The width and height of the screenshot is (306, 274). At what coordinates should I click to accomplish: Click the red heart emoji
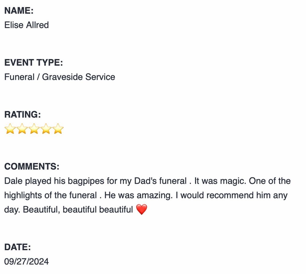(141, 210)
